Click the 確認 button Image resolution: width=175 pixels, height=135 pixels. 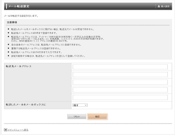(97, 117)
